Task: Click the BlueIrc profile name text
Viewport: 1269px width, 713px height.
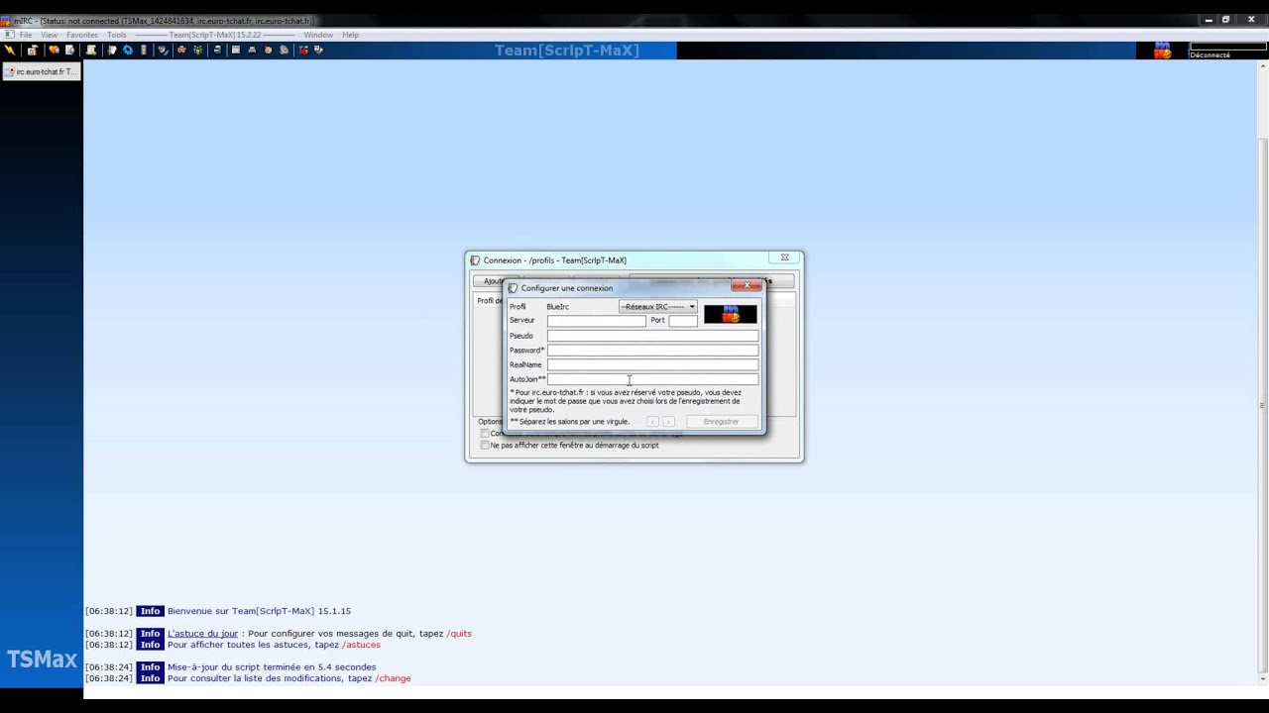Action: click(x=557, y=307)
